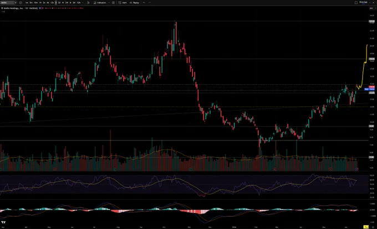Click the Sep label on the time axis
This screenshot has height=229, width=377.
(x=141, y=227)
